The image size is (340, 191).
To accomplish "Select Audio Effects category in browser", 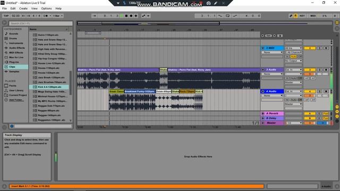I will (x=16, y=48).
